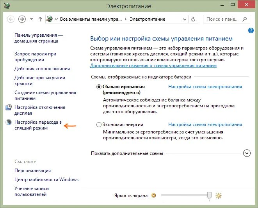Click 'Яркость экрана:' label
The image size is (258, 208).
(132, 196)
